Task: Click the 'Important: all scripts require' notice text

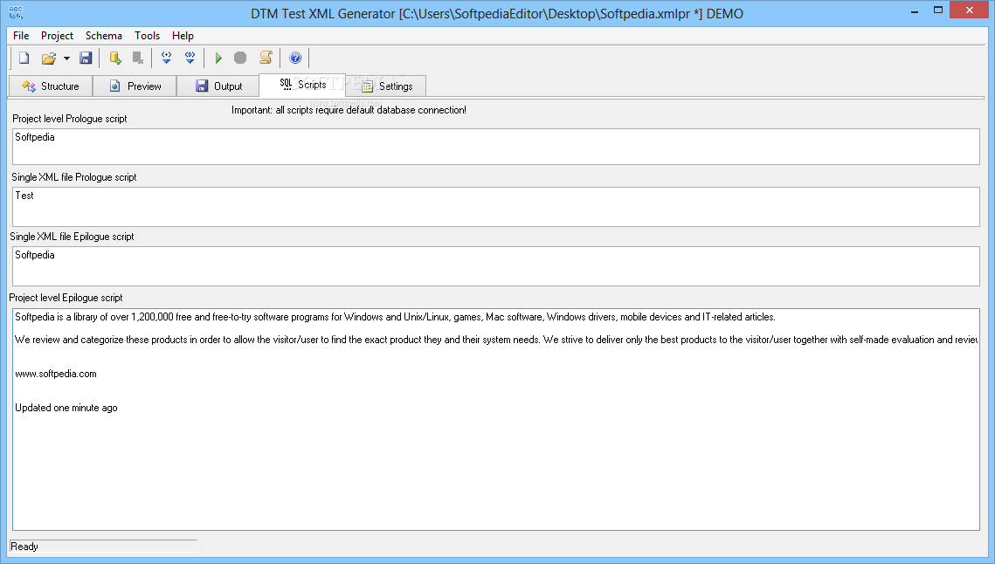Action: coord(349,110)
